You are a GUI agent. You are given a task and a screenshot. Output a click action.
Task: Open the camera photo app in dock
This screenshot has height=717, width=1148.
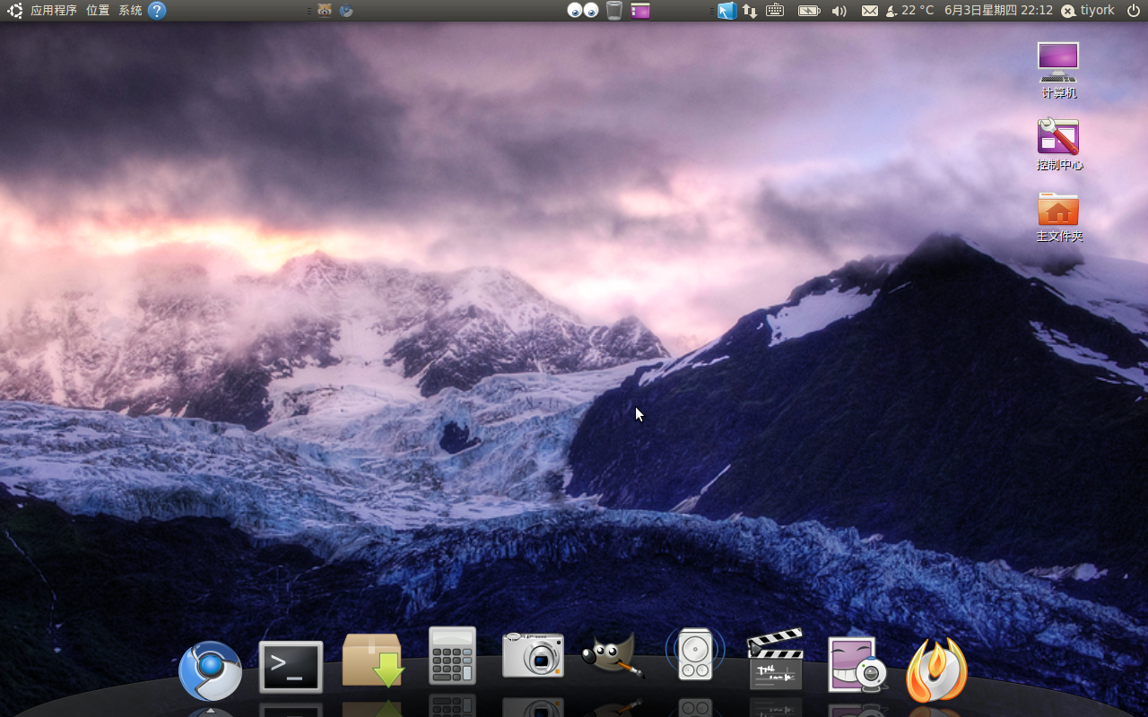tap(533, 654)
